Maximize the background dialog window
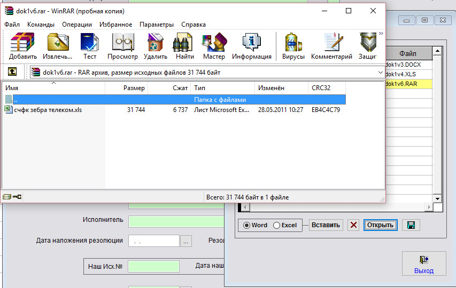The image size is (456, 288). pyautogui.click(x=424, y=20)
